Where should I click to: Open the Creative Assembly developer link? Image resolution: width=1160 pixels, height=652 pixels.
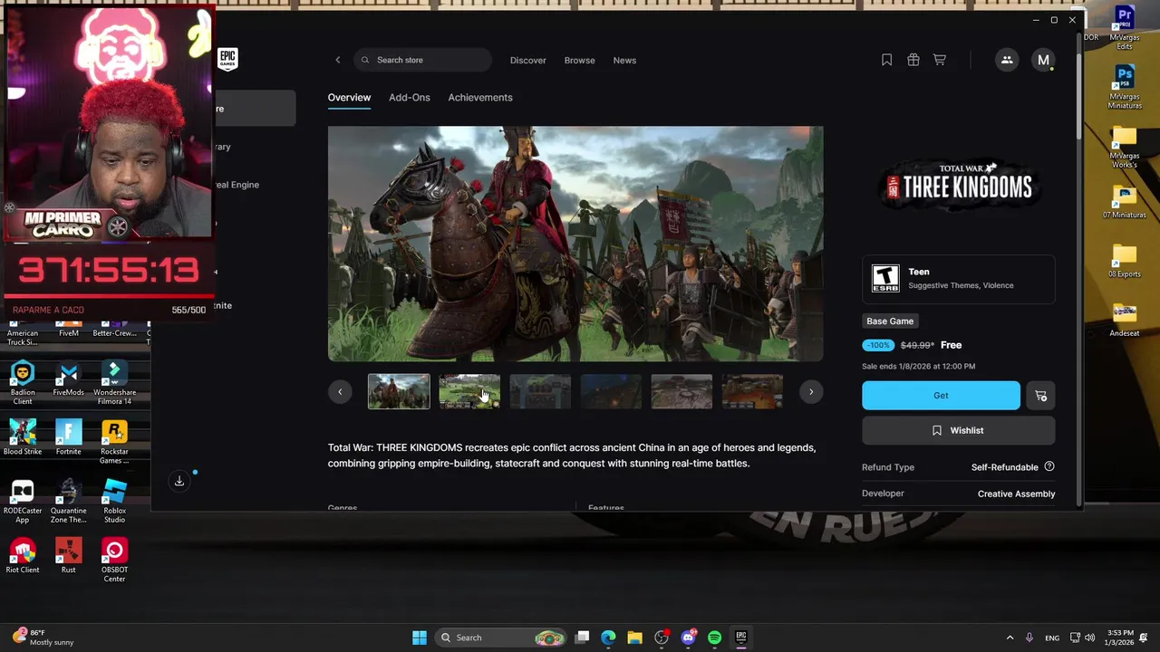[1016, 494]
